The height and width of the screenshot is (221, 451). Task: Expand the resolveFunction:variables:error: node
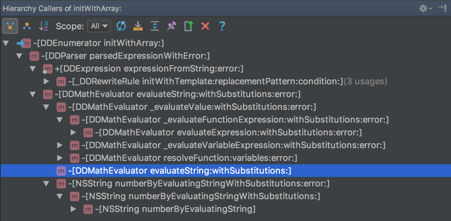click(x=60, y=158)
